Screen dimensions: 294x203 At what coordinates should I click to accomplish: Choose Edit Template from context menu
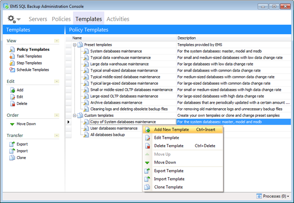coord(183,138)
